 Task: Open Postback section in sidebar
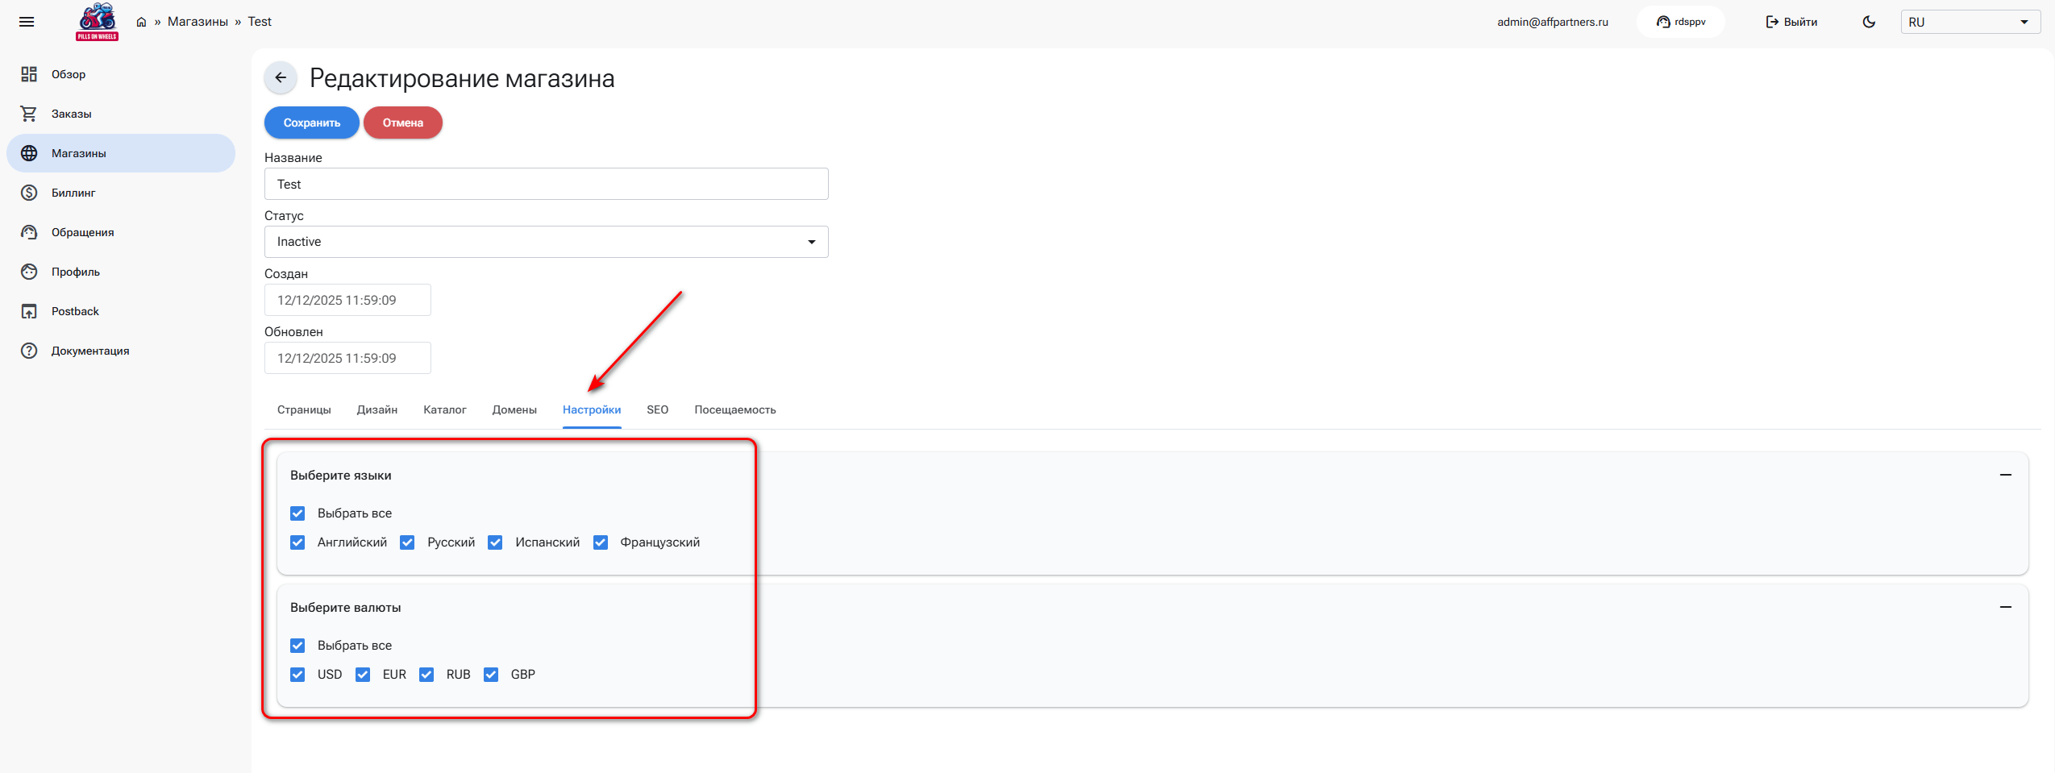coord(75,311)
